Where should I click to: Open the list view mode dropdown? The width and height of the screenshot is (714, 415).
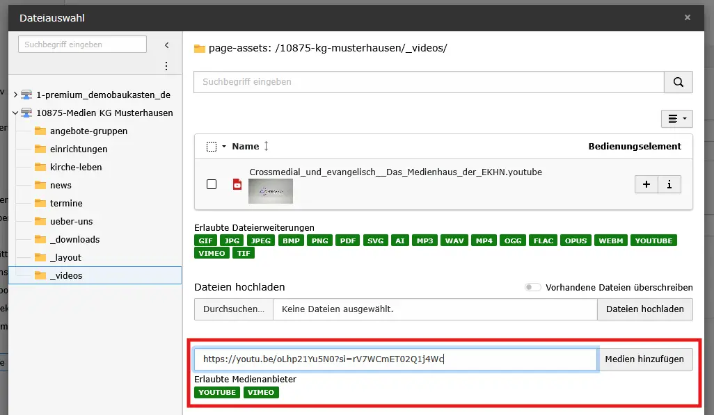(x=676, y=119)
